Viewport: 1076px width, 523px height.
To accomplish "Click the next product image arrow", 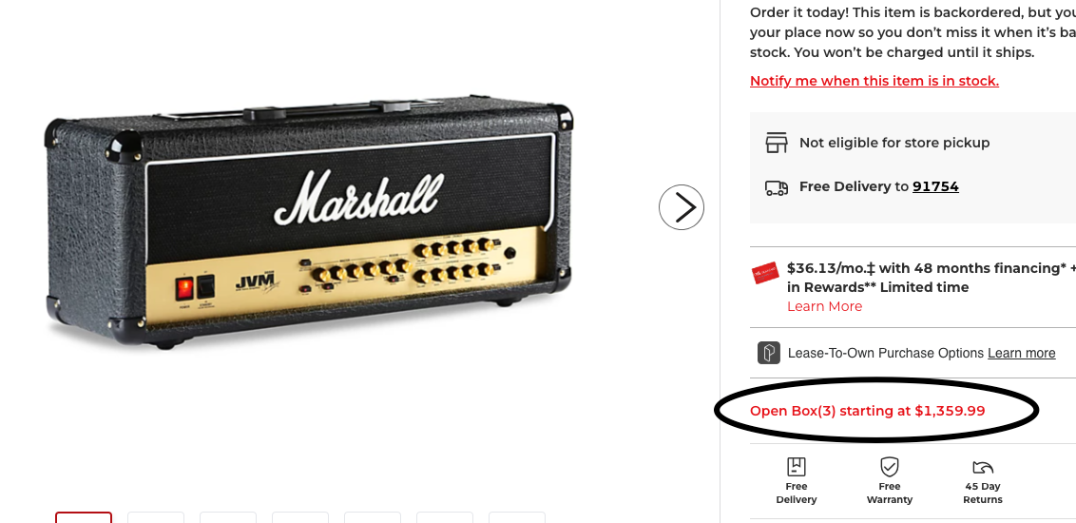I will tap(682, 207).
